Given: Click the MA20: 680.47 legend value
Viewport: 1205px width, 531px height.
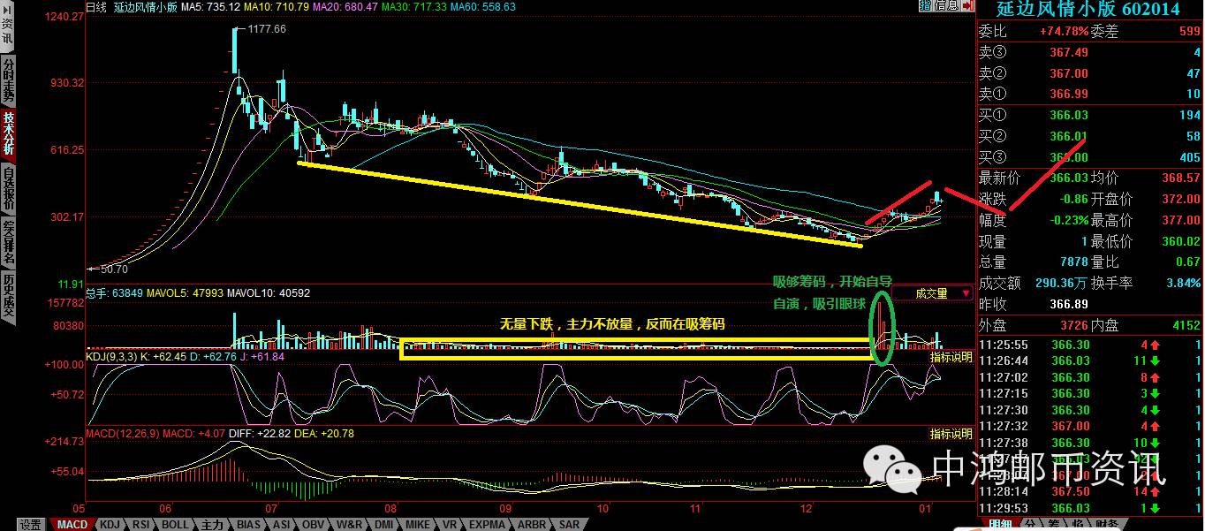Looking at the screenshot, I should pyautogui.click(x=346, y=7).
